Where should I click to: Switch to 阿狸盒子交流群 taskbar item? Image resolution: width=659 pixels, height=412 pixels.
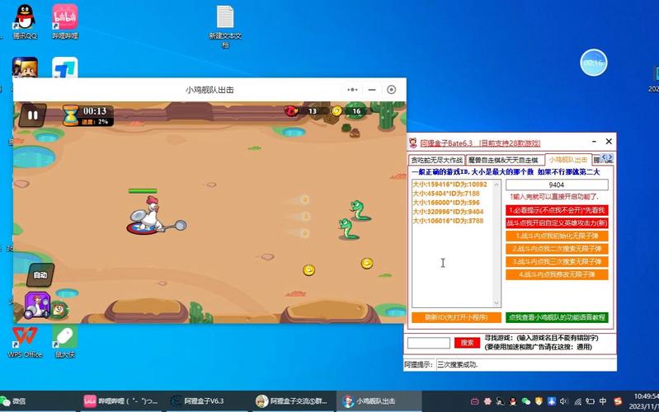[x=292, y=401]
